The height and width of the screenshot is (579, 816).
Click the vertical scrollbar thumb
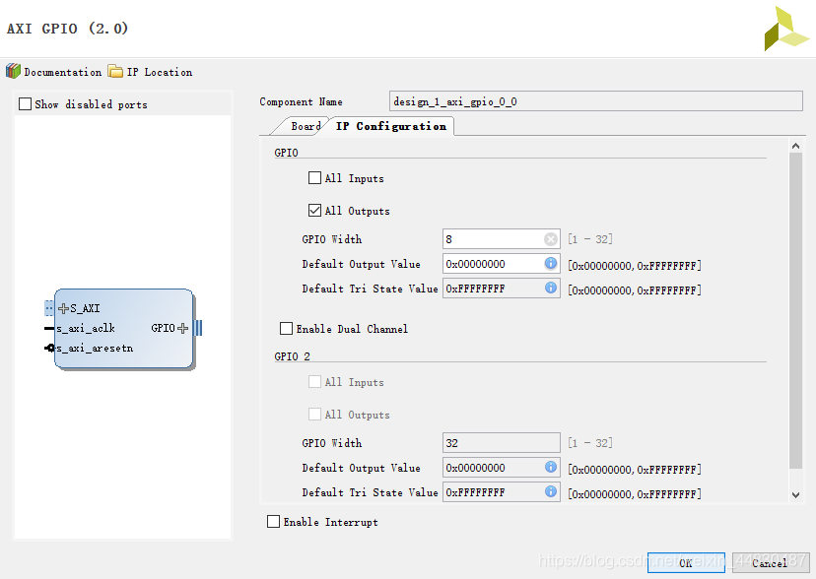[795, 311]
